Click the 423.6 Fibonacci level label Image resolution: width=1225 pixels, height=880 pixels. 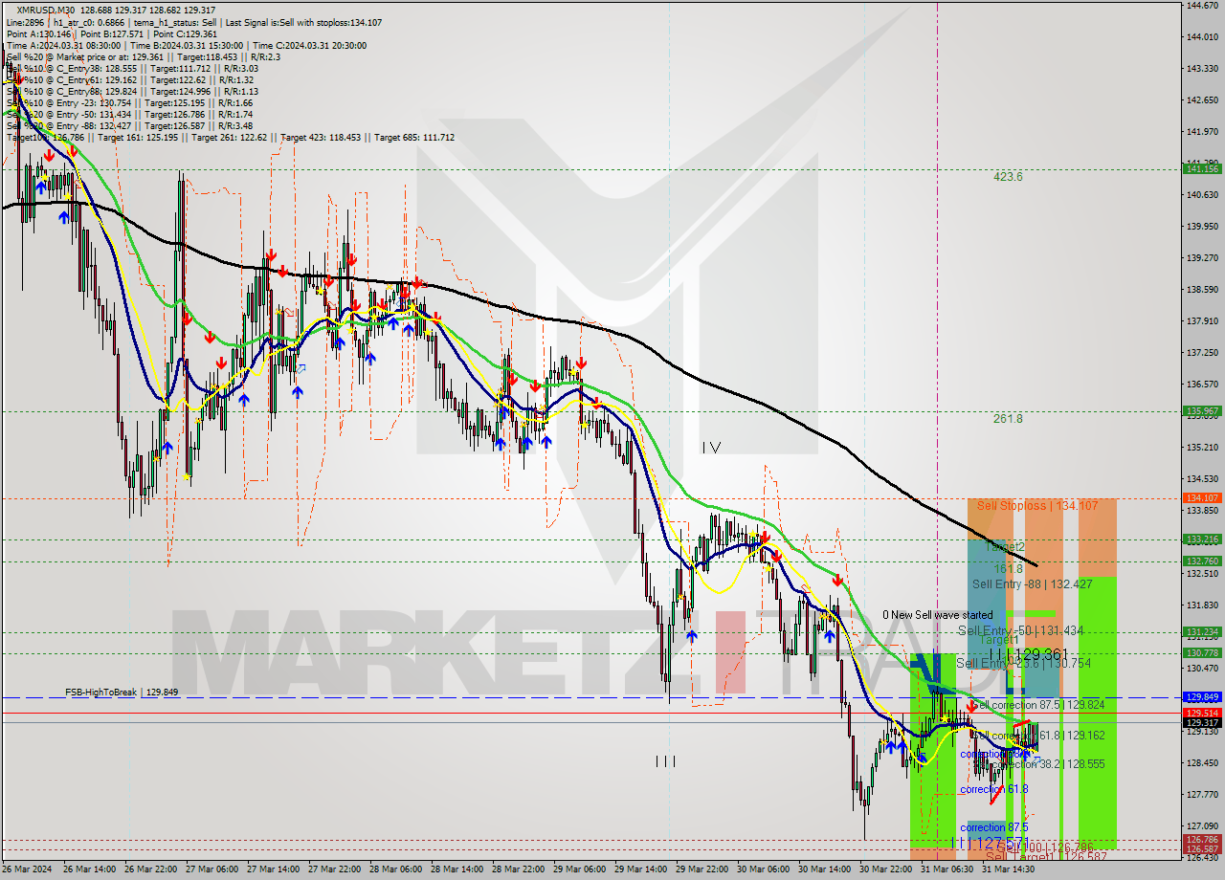pyautogui.click(x=1008, y=177)
